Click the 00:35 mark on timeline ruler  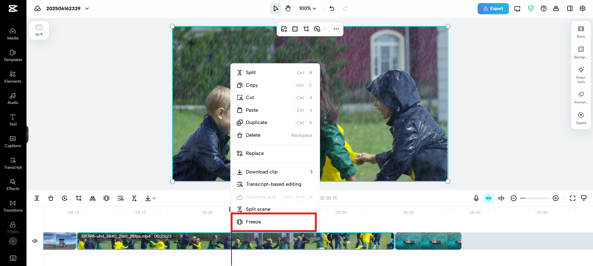(x=408, y=212)
